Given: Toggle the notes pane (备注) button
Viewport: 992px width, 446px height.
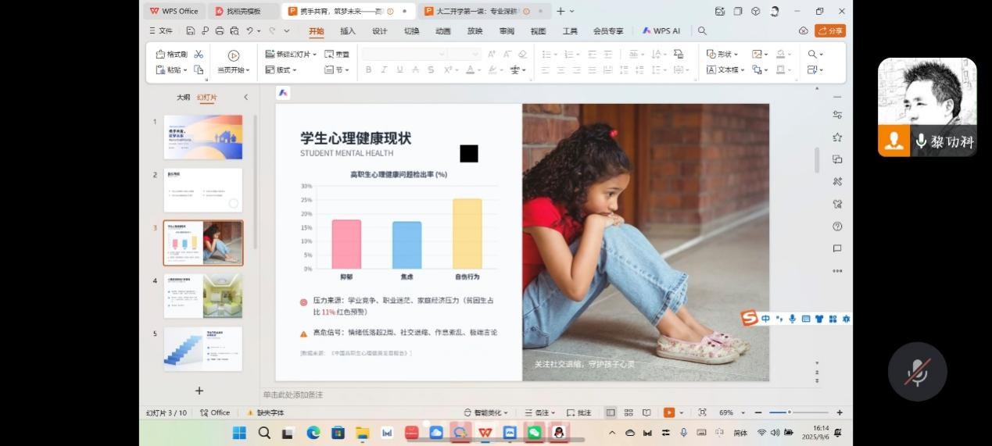Looking at the screenshot, I should click(539, 412).
